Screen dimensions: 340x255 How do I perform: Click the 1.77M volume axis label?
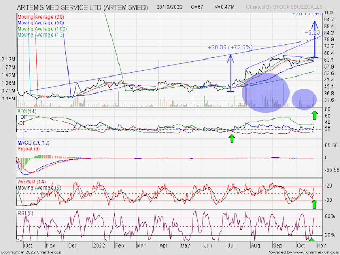click(x=8, y=67)
